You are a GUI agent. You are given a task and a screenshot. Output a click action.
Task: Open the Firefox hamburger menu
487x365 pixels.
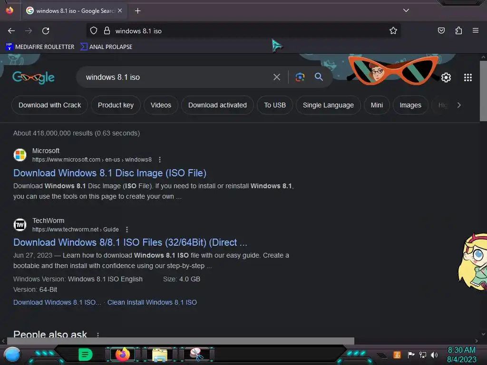476,30
